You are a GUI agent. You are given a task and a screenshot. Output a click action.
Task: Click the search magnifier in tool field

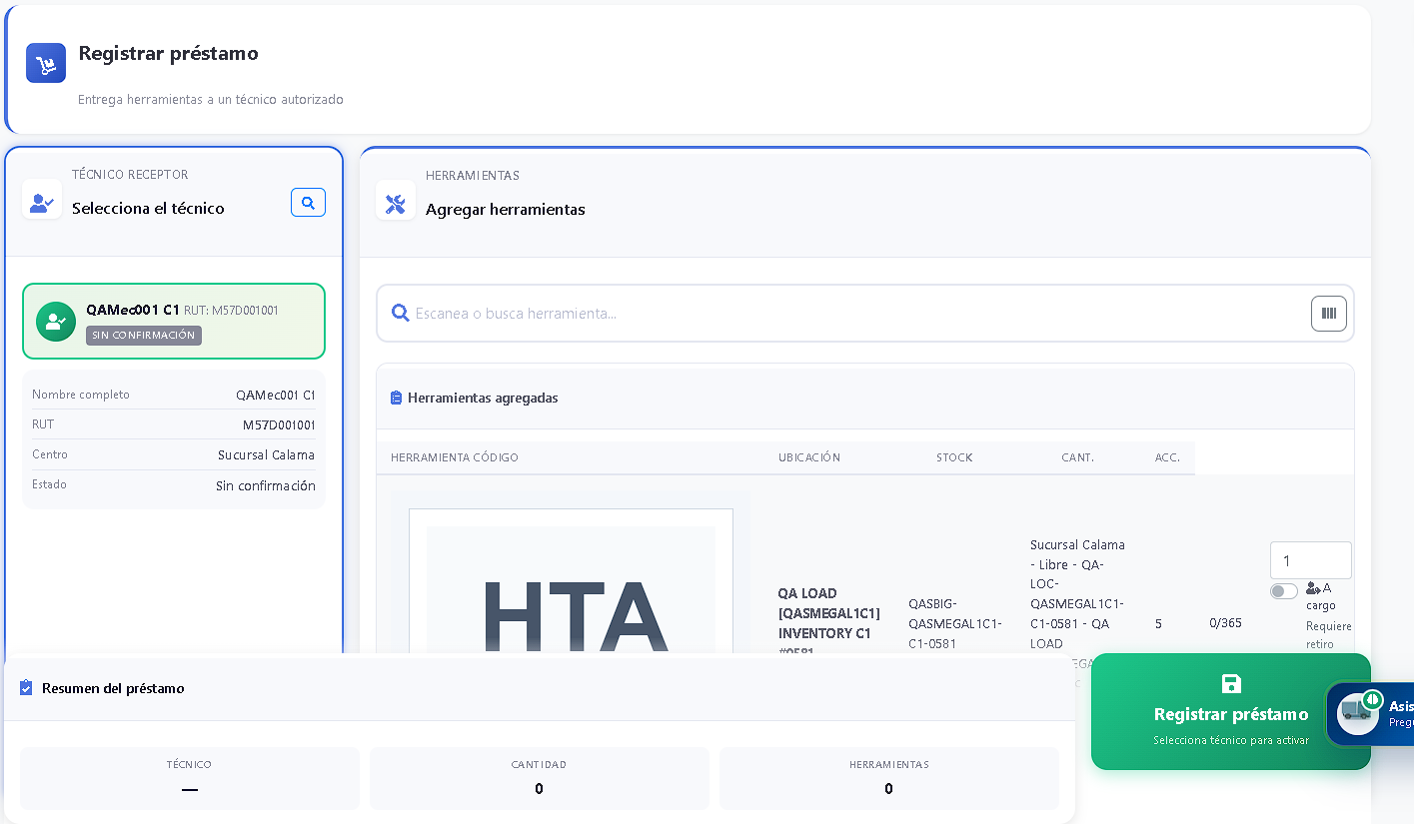point(401,314)
